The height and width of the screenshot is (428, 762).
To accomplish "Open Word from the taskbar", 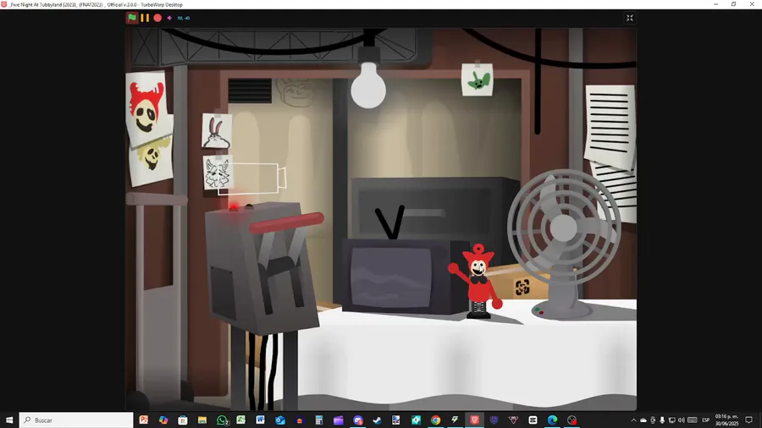I will pos(261,420).
